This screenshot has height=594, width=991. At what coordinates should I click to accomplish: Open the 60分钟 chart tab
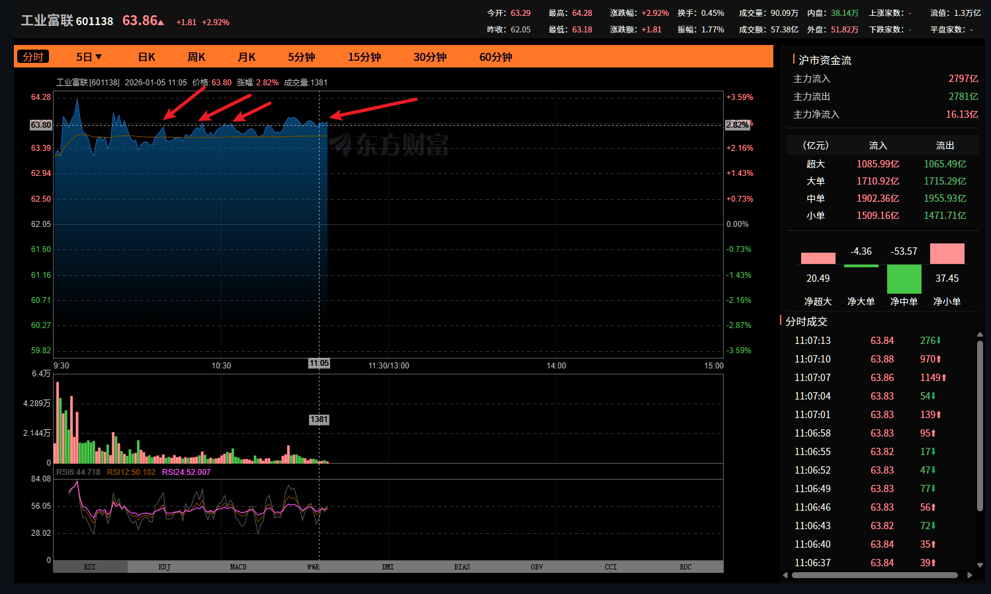coord(496,57)
